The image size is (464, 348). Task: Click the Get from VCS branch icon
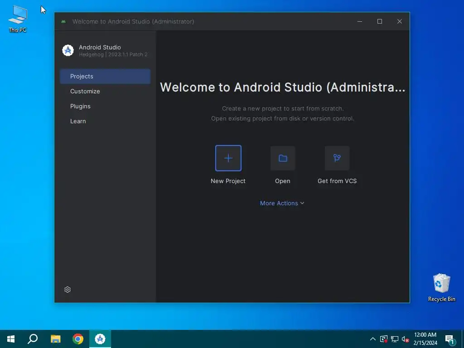[337, 158]
